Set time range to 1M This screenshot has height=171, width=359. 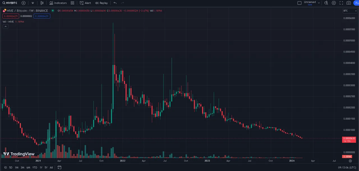pos(17,167)
